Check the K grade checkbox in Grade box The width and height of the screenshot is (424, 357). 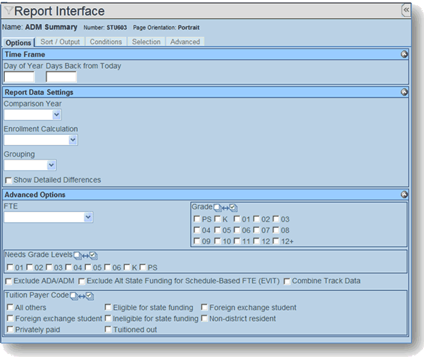pos(217,218)
